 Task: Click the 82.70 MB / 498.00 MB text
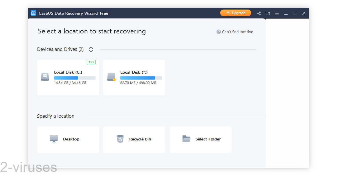[138, 83]
